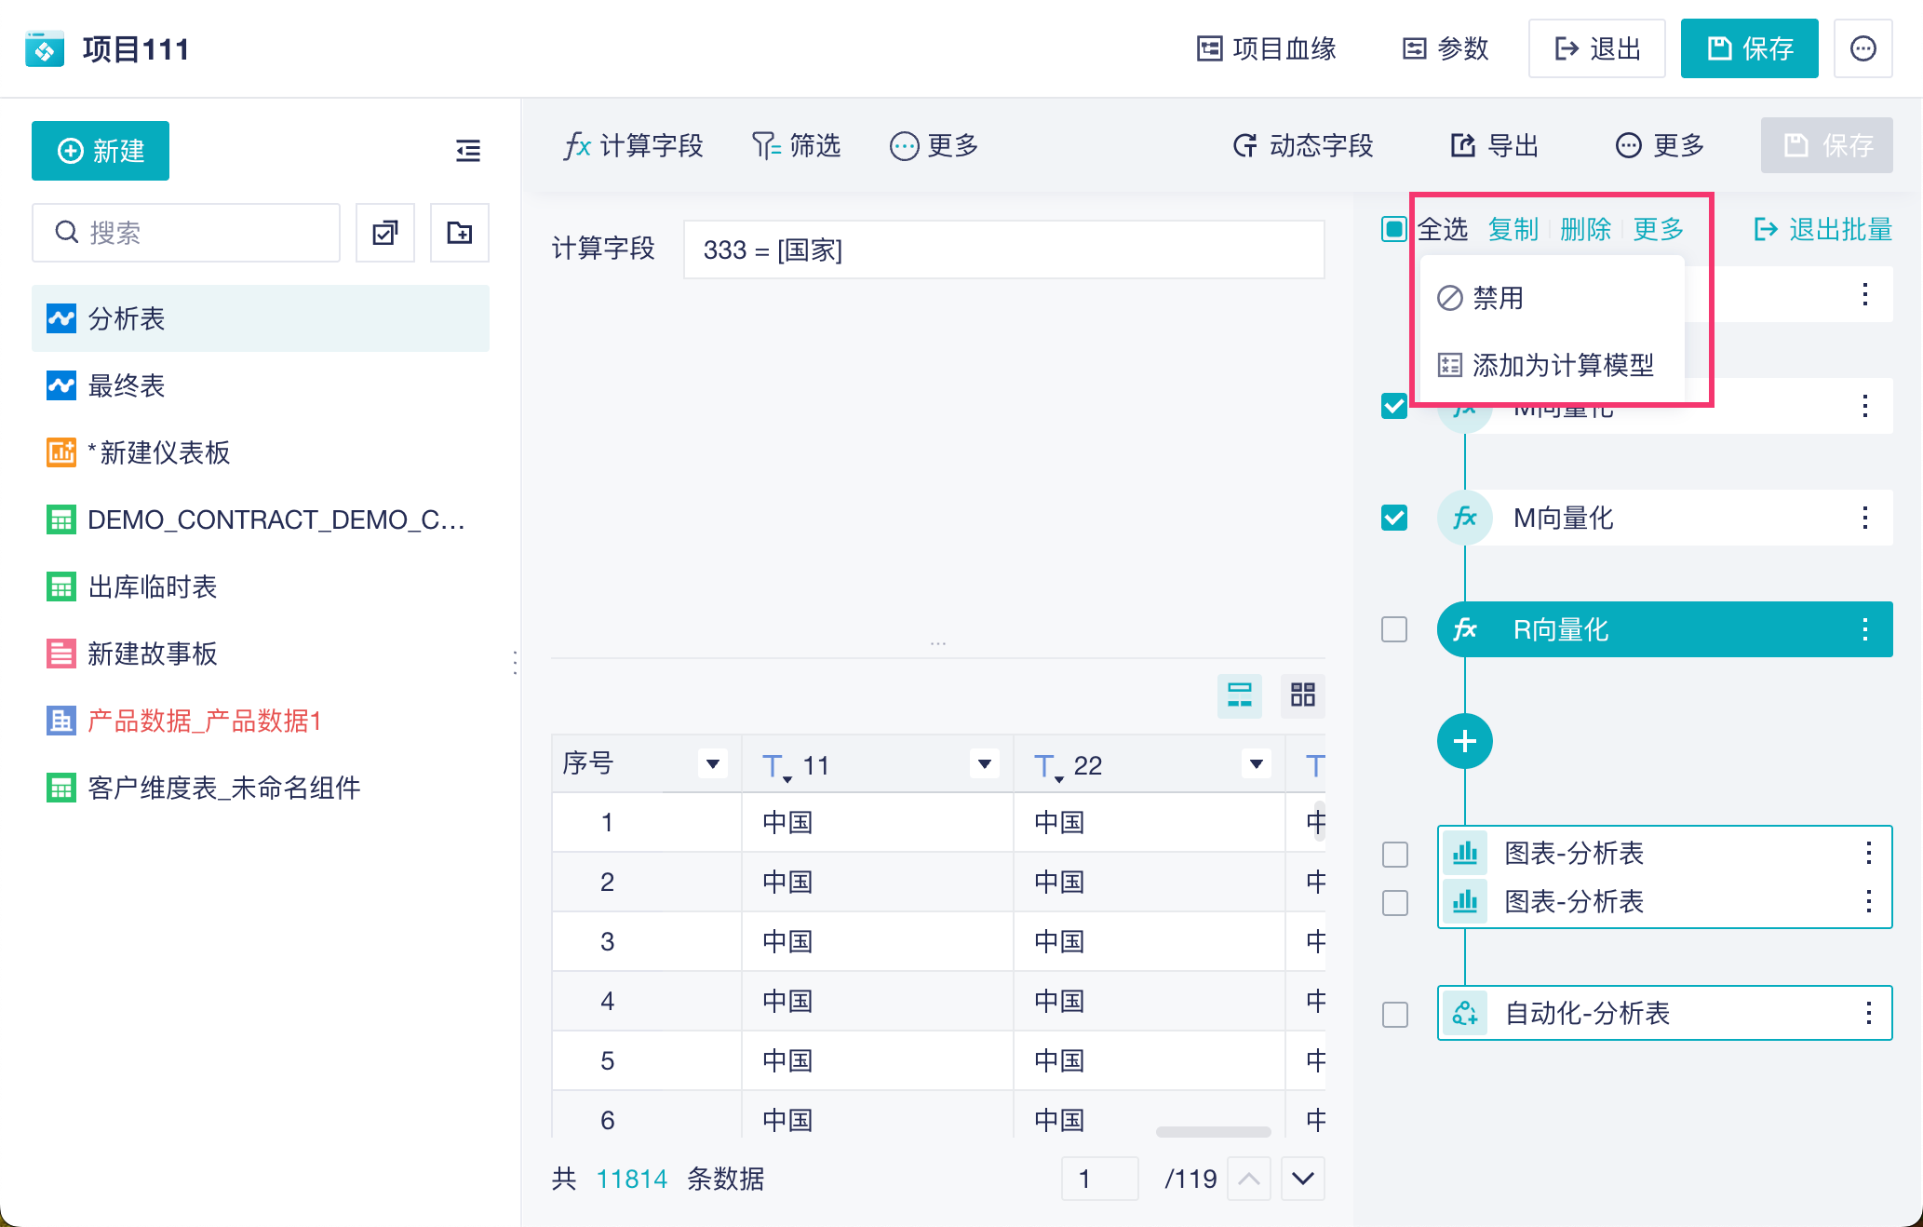The height and width of the screenshot is (1227, 1923).
Task: Click the 退出批量 link
Action: click(x=1822, y=229)
